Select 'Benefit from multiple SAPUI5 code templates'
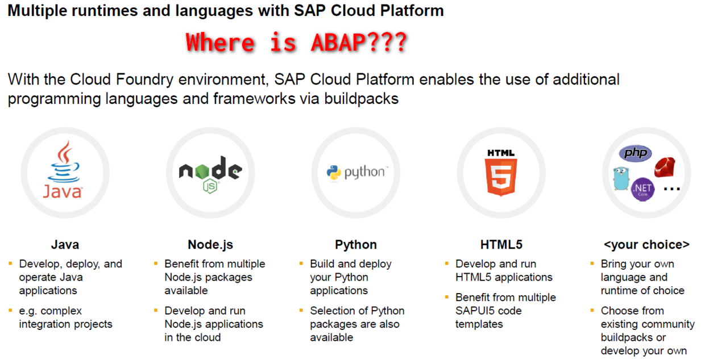 (505, 311)
